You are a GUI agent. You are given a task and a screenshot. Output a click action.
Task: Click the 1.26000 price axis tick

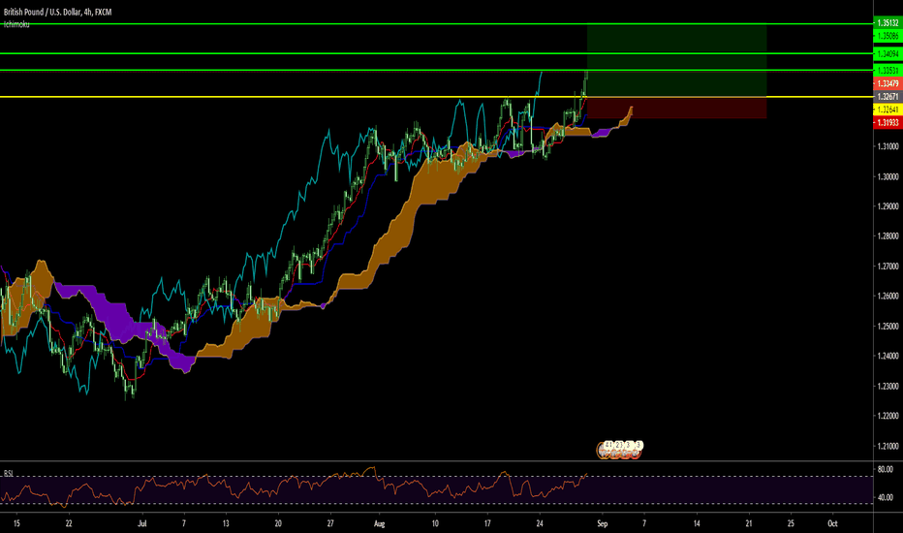pos(887,297)
